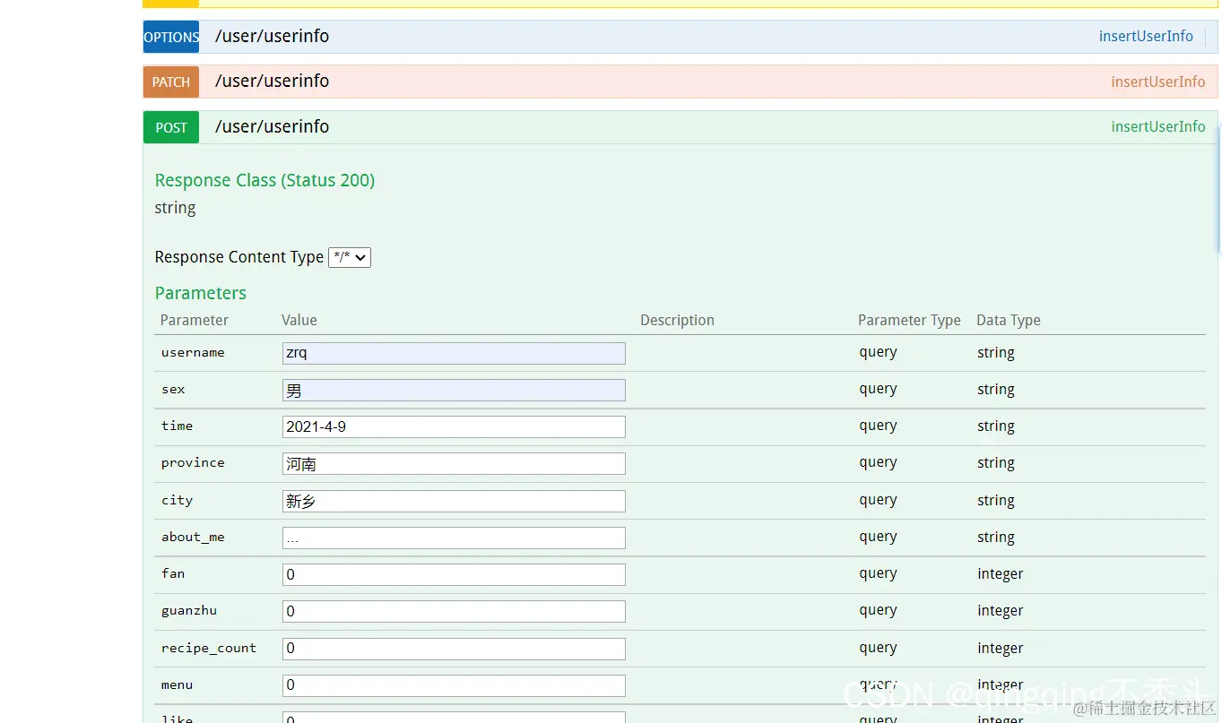Open insertUserInfo link in PATCH row
Image resolution: width=1222 pixels, height=723 pixels.
[1158, 82]
